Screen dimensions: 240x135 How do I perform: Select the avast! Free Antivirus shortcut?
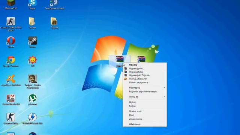click(11, 80)
